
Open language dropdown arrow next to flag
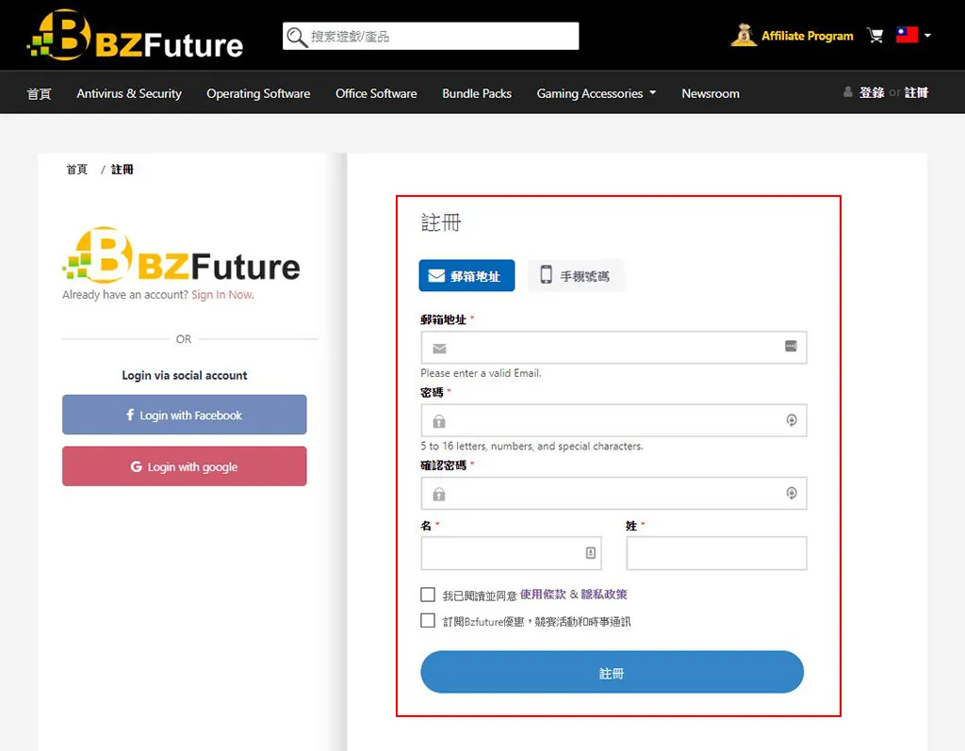[928, 36]
